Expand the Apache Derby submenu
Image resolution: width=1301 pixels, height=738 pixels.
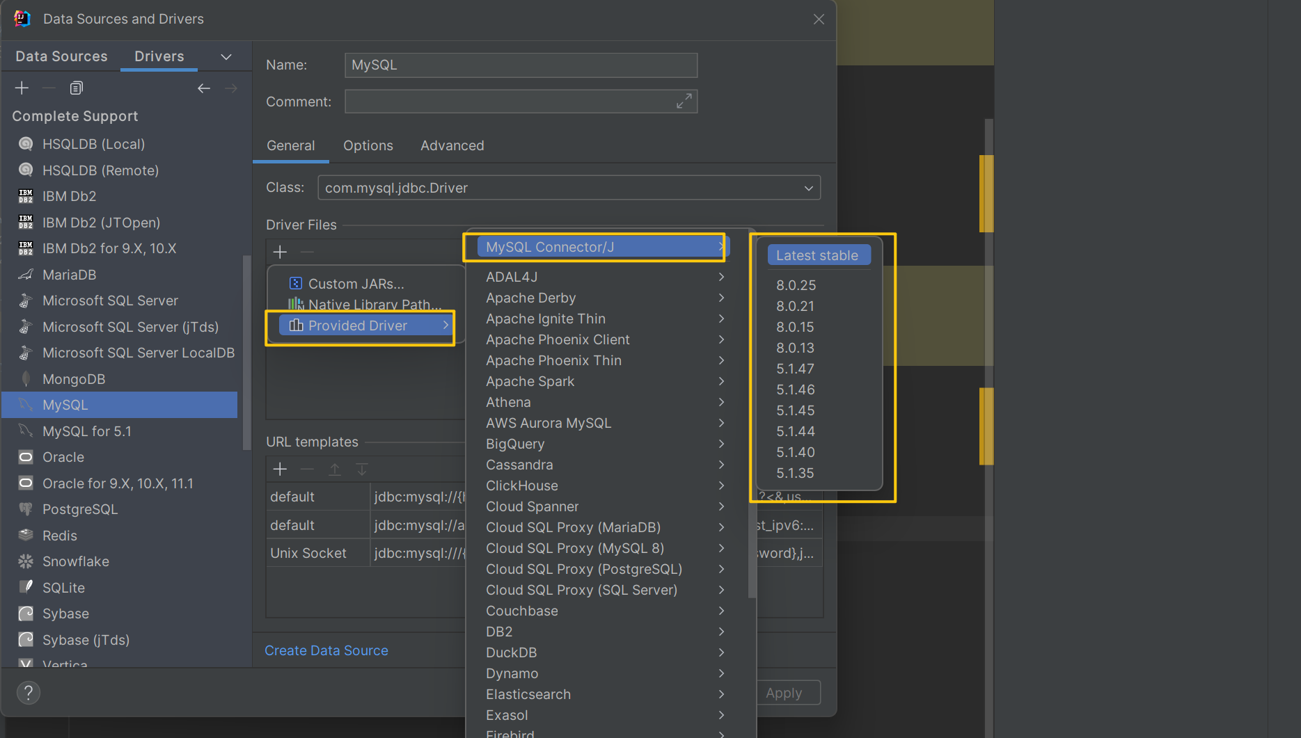tap(721, 298)
